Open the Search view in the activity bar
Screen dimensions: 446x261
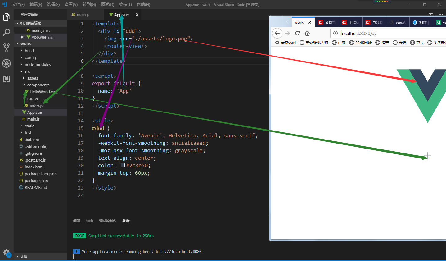click(x=7, y=32)
